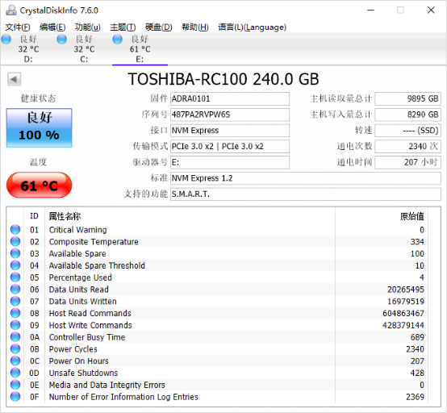Click the status orb for Data Units Read

[15, 290]
